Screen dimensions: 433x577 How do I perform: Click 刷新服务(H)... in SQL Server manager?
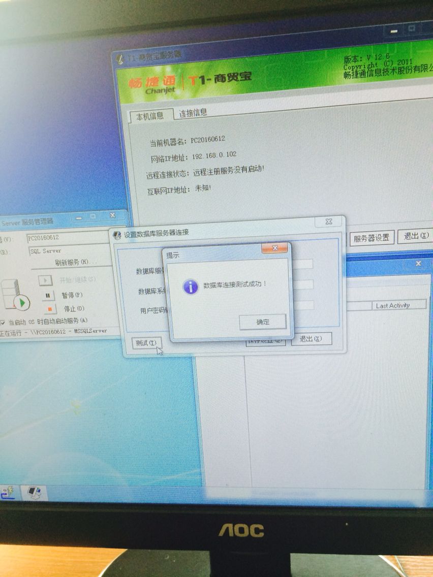76,262
